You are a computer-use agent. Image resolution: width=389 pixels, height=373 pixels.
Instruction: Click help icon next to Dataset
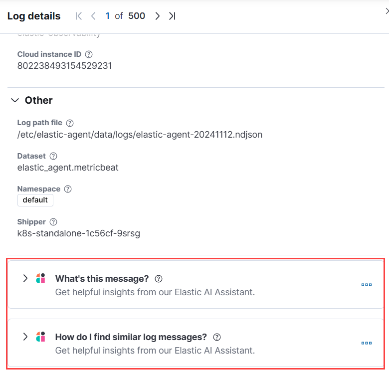click(53, 156)
